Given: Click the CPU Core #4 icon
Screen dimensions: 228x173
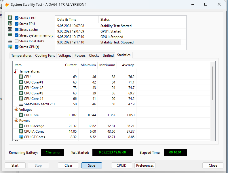Looking at the screenshot, I should coord(21,98).
